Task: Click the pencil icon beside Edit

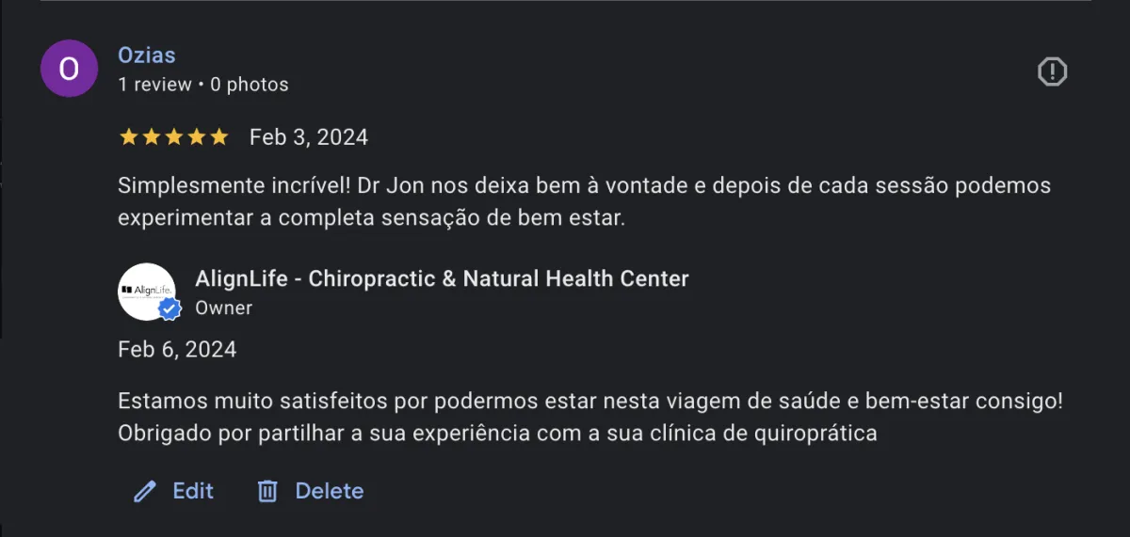Action: [x=144, y=492]
